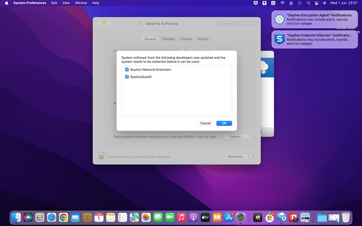Viewport: 362px width, 226px height.
Task: Uncheck the SophosScanD checkbox
Action: [x=127, y=77]
